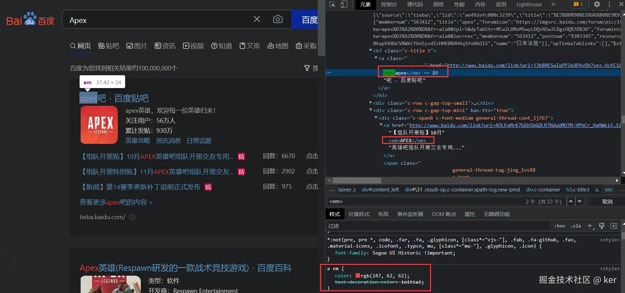Image resolution: width=625 pixels, height=293 pixels.
Task: Click 取消 to cancel the DOM search
Action: click(607, 201)
